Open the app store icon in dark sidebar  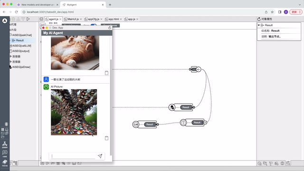point(5,144)
